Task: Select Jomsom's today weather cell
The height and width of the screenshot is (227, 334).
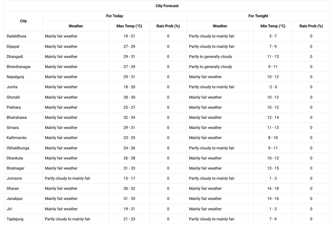Action: [x=76, y=178]
